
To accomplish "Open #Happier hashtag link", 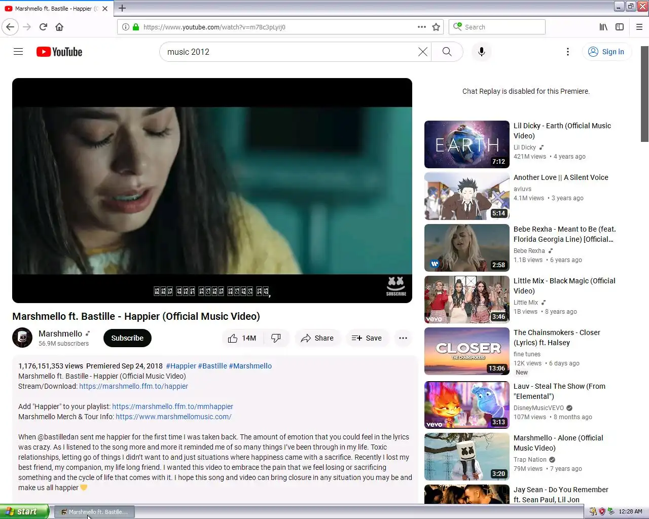I will pyautogui.click(x=181, y=366).
